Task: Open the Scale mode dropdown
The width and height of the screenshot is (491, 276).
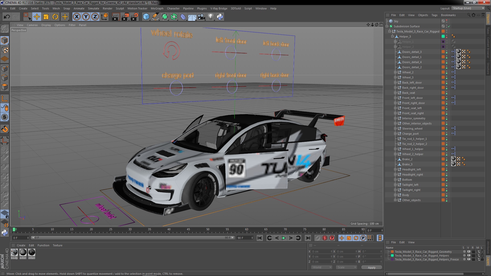Action: point(347,267)
